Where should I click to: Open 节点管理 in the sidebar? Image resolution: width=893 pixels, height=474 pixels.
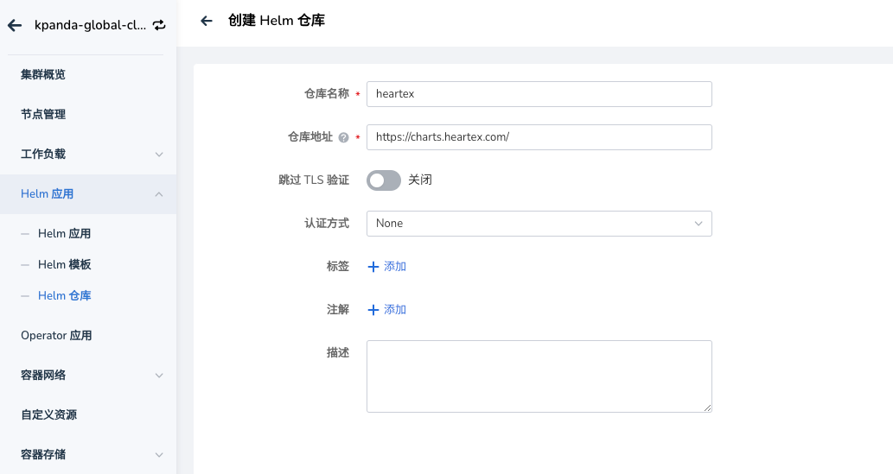click(x=43, y=115)
